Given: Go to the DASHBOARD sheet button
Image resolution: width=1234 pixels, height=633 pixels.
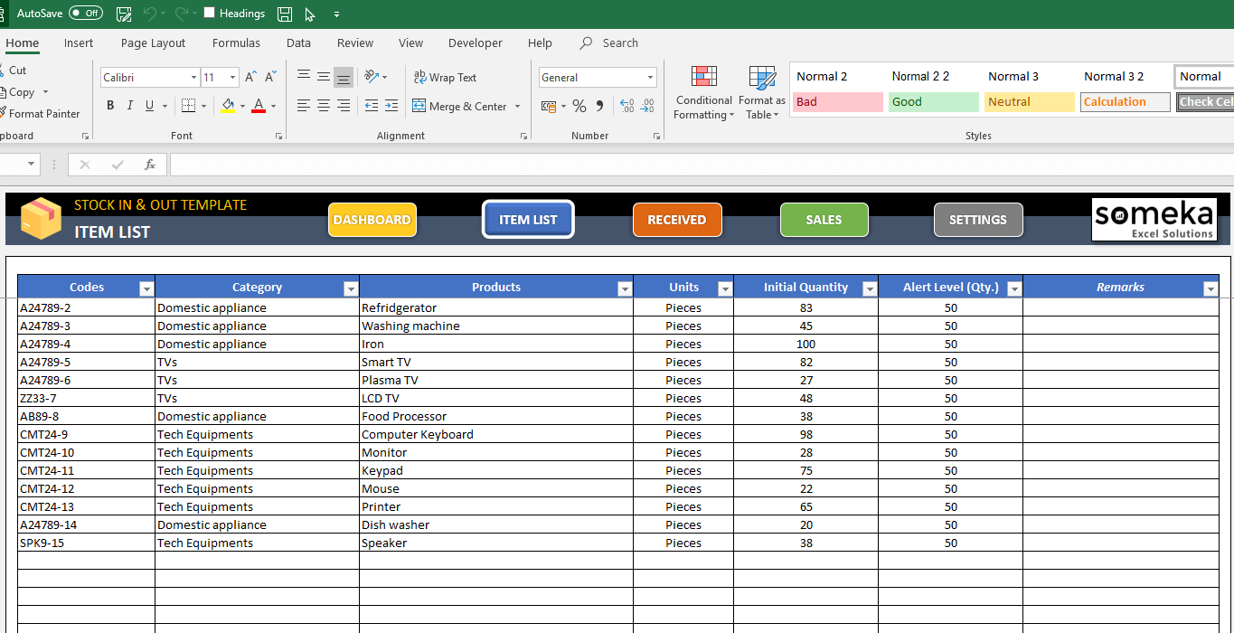Looking at the screenshot, I should pyautogui.click(x=372, y=219).
